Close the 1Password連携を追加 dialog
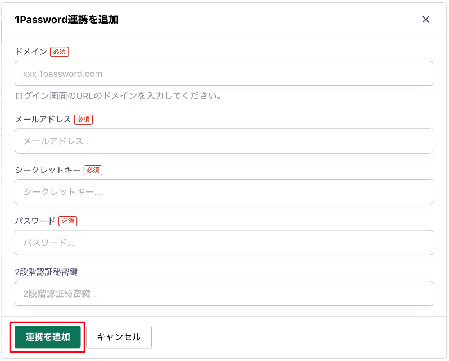This screenshot has width=449, height=361. [x=425, y=20]
